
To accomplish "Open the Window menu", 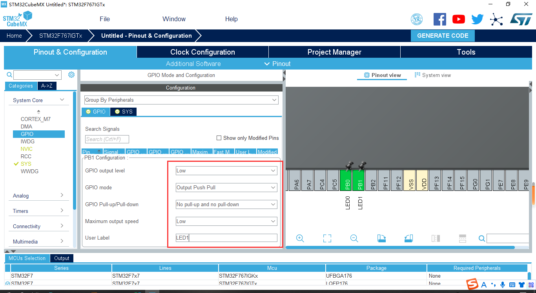I will (174, 19).
